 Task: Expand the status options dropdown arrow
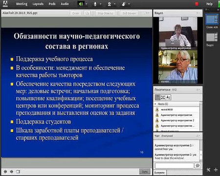click(129, 4)
